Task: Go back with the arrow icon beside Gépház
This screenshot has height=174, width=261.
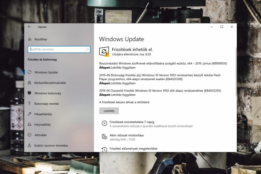Action: point(30,27)
